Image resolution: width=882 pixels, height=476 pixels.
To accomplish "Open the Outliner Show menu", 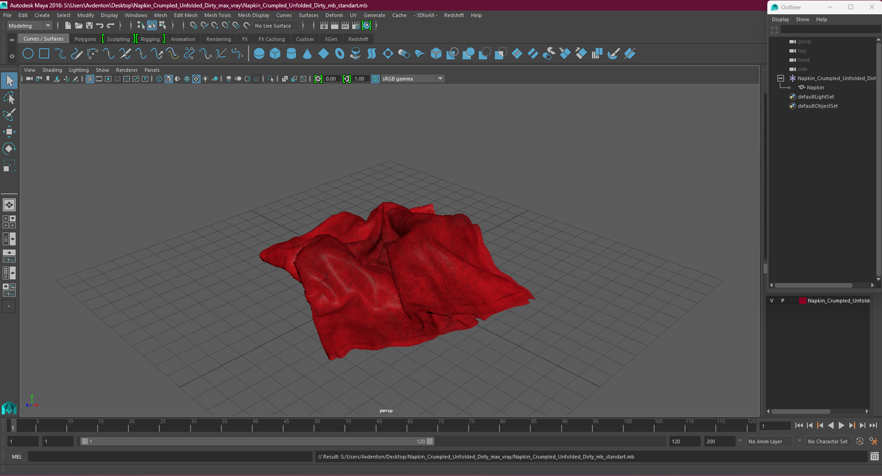I will pos(802,19).
